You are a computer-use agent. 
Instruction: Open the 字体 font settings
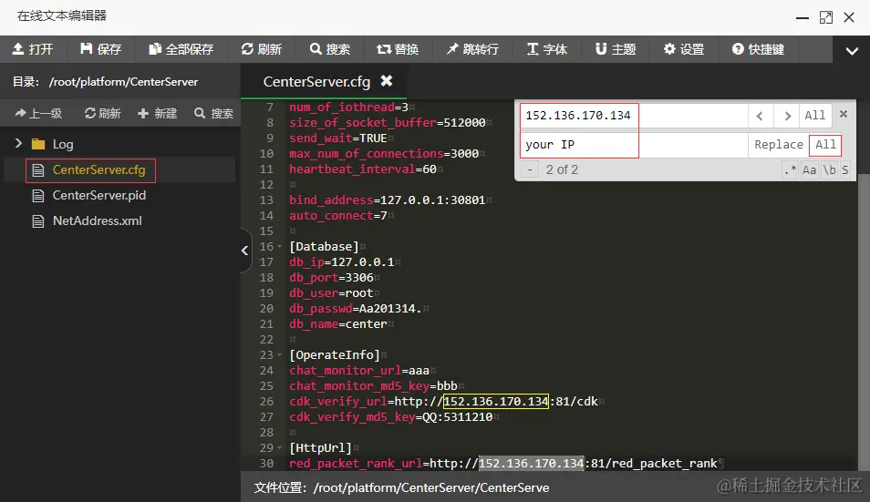coord(547,49)
